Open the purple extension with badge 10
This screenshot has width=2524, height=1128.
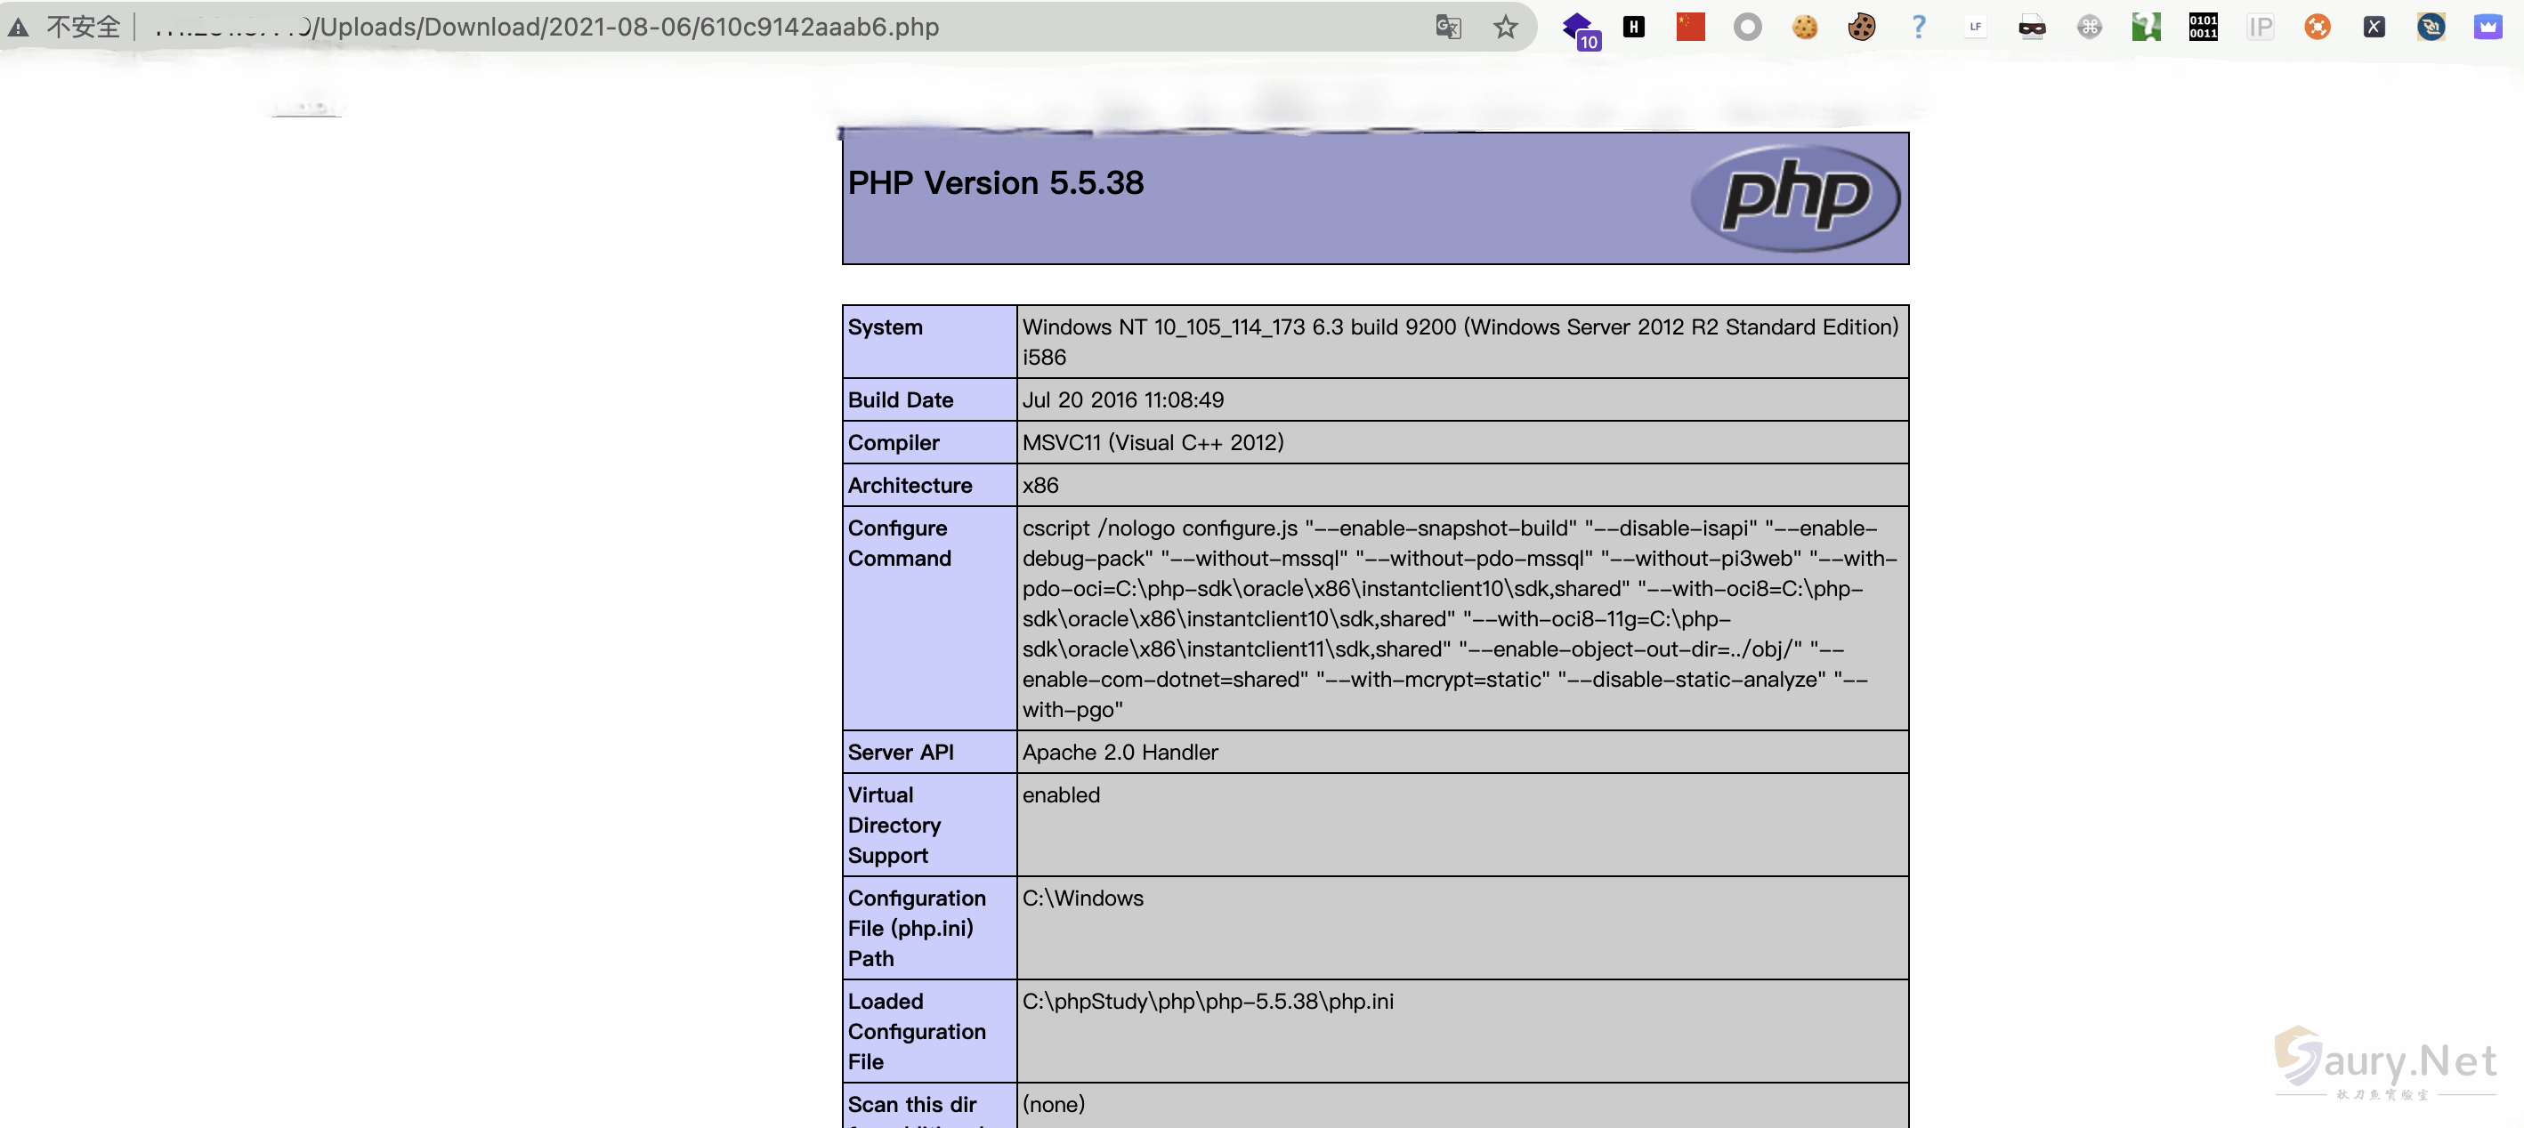[1579, 28]
